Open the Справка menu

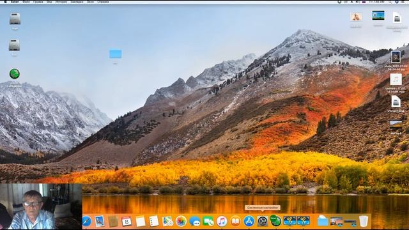point(103,2)
